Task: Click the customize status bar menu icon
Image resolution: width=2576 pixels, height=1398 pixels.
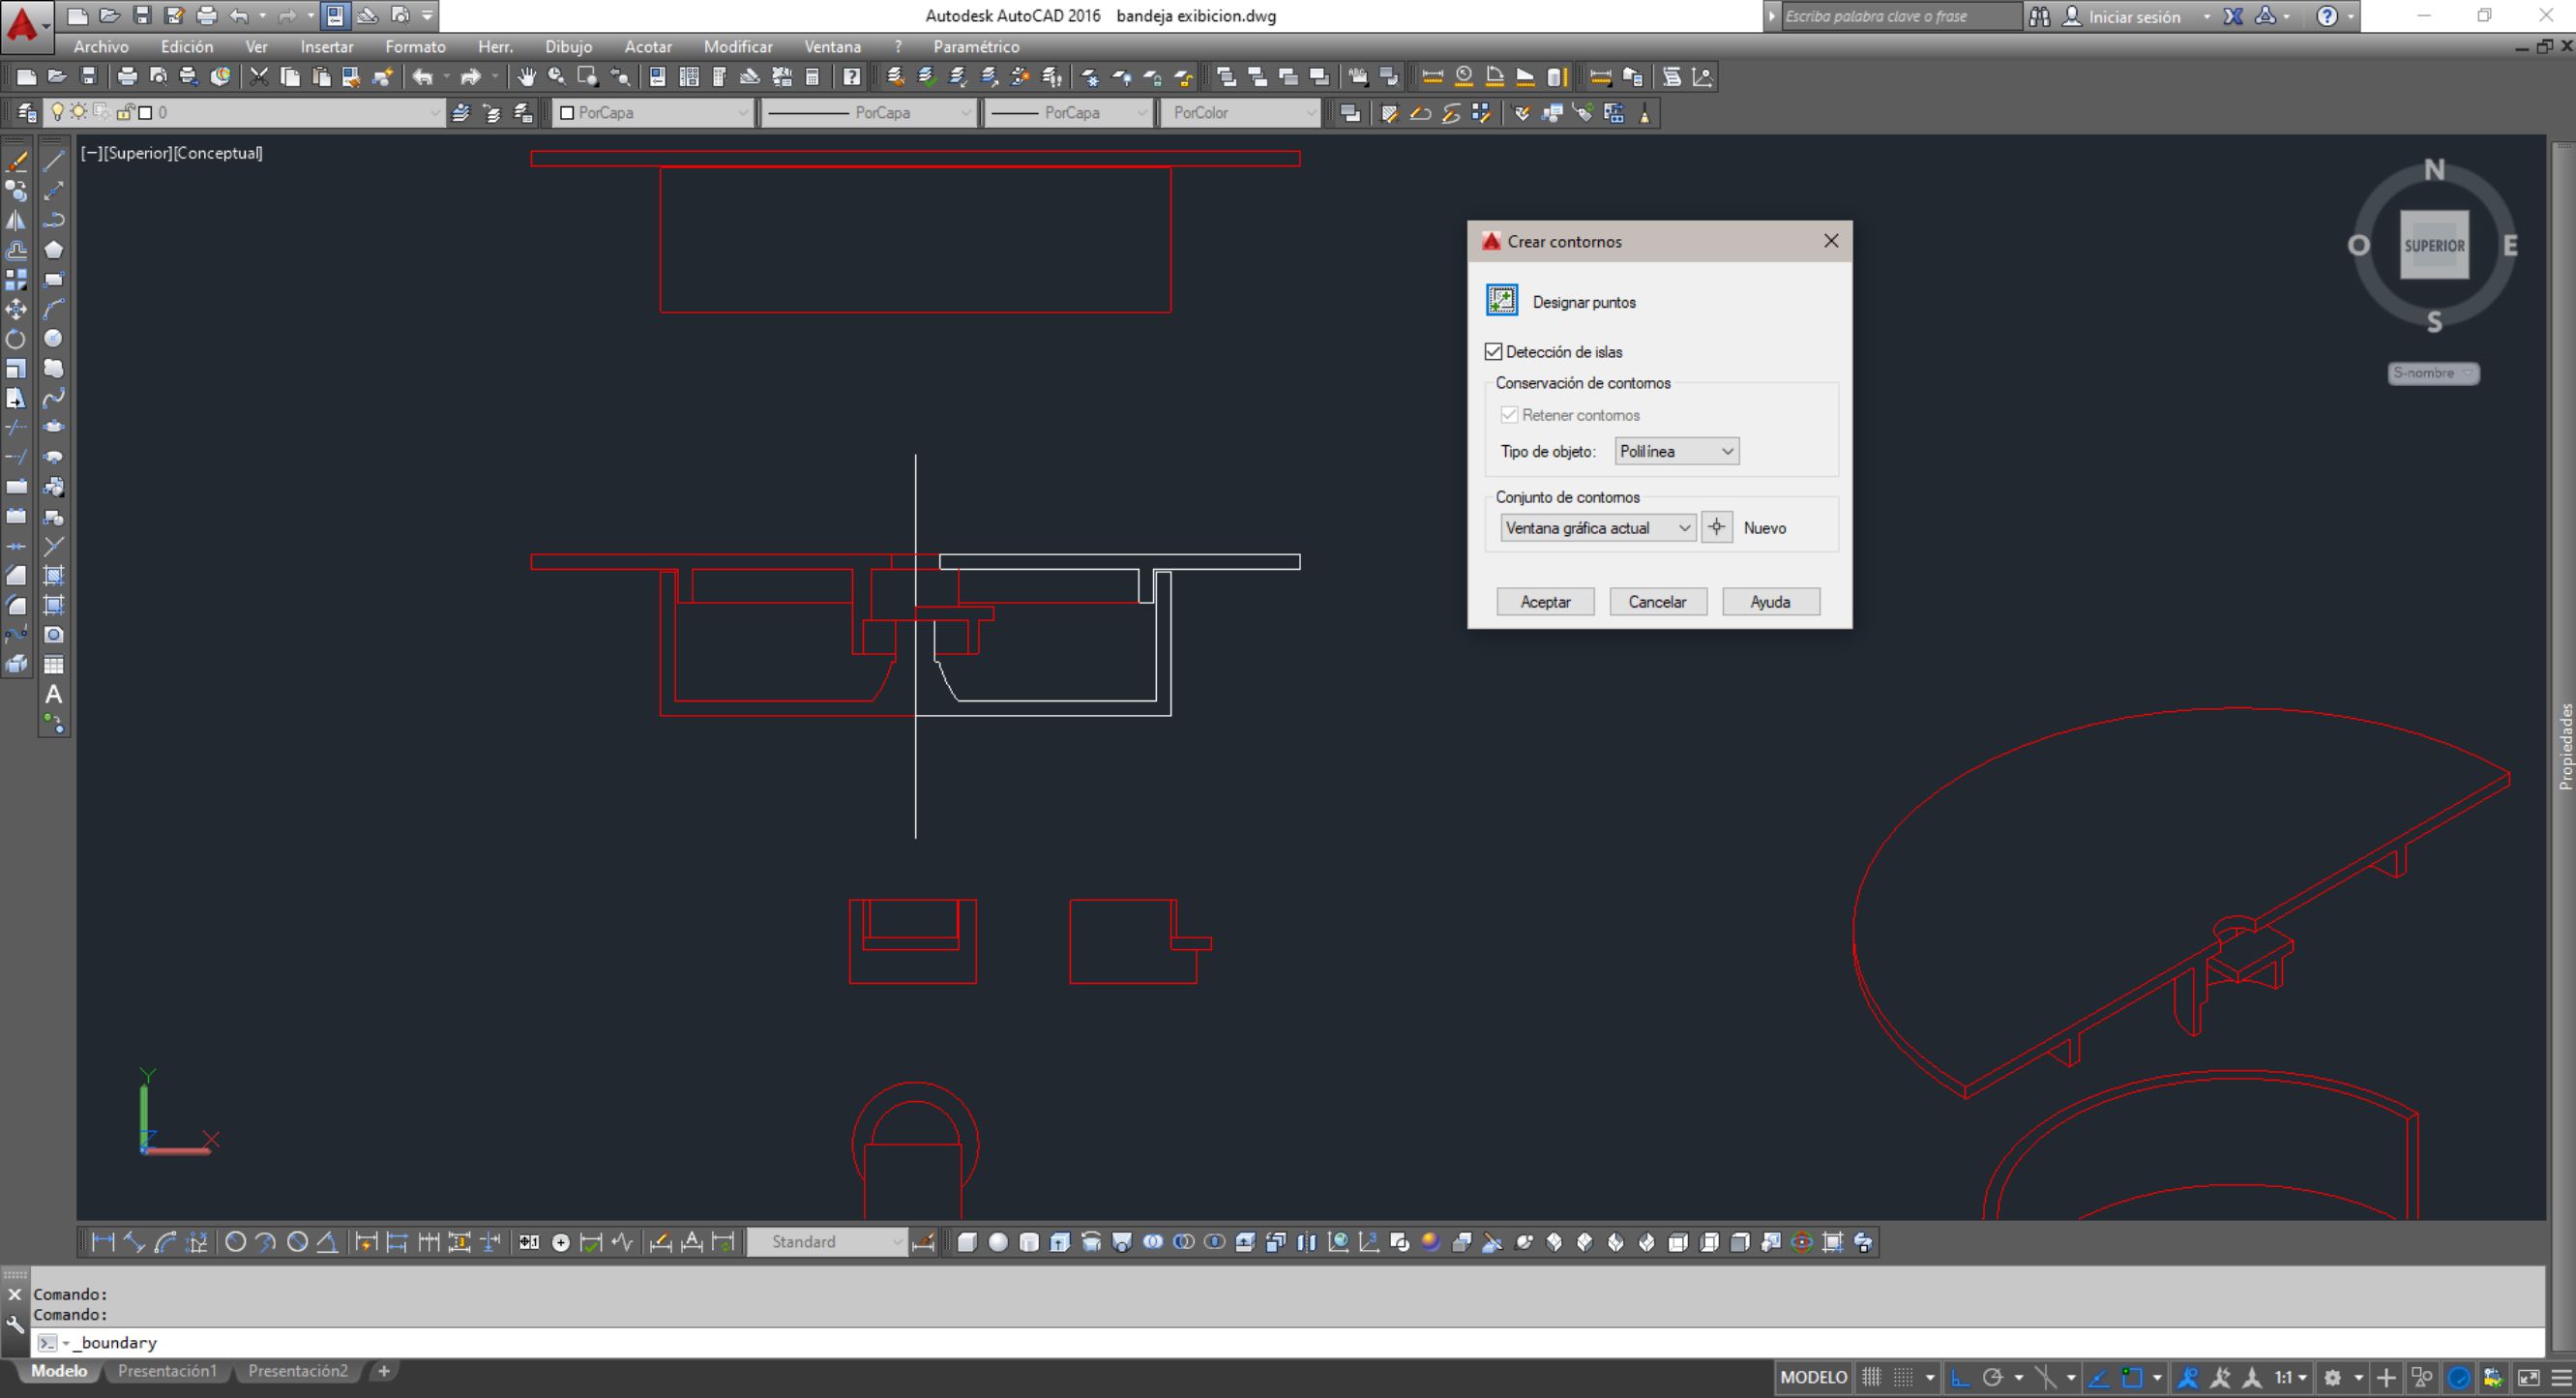Action: 2561,1378
